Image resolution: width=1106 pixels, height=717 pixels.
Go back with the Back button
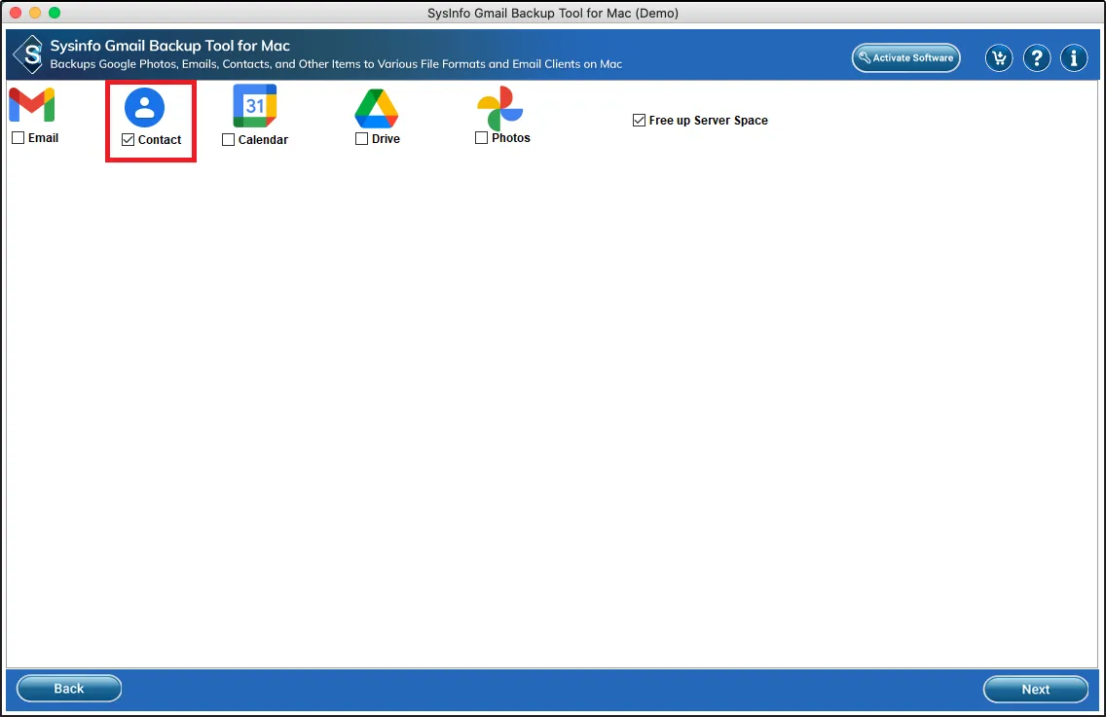click(69, 689)
